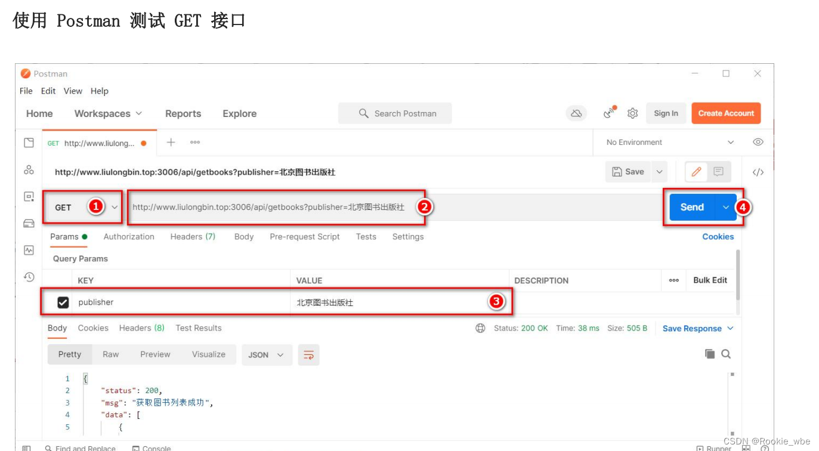Uncheck the publisher parameter checkbox
Screen dimensions: 819x451
click(63, 302)
